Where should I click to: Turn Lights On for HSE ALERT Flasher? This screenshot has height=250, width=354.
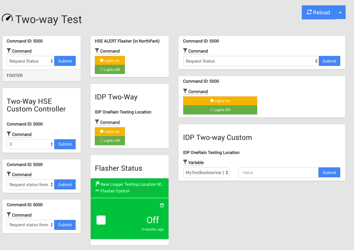point(110,61)
